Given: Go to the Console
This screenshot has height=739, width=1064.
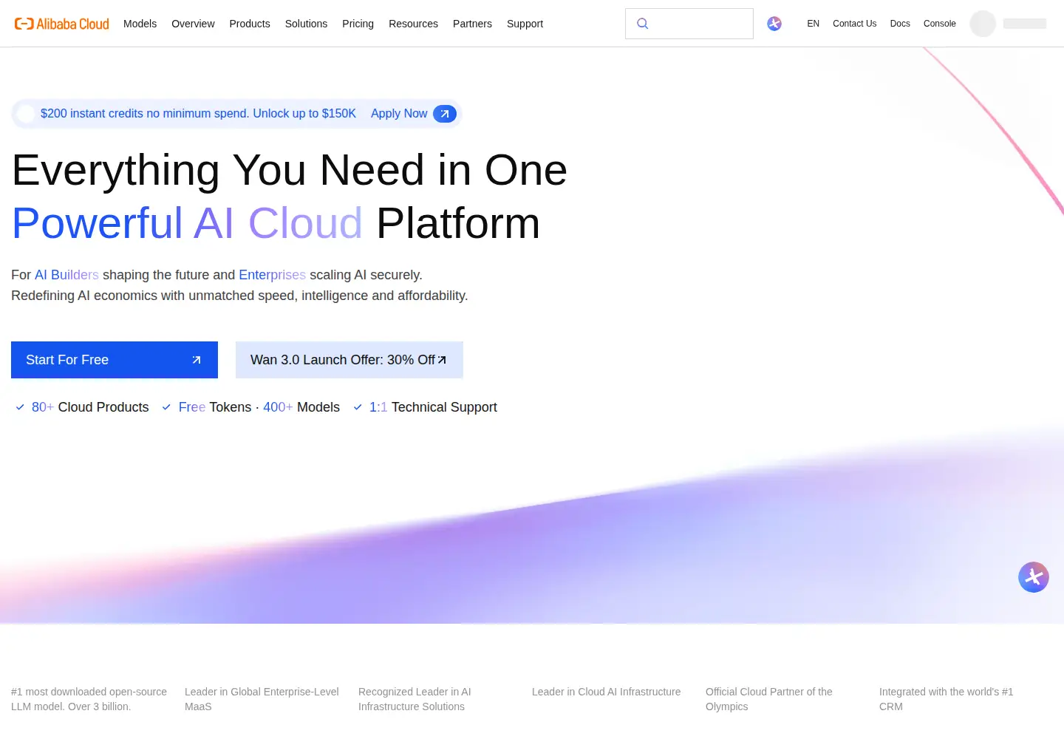Looking at the screenshot, I should pyautogui.click(x=939, y=24).
